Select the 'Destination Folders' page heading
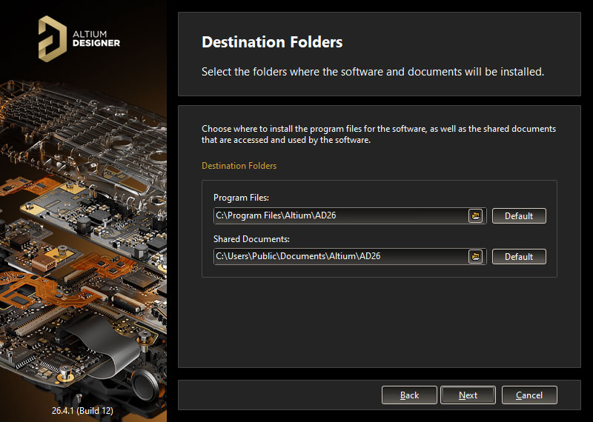 pyautogui.click(x=272, y=42)
